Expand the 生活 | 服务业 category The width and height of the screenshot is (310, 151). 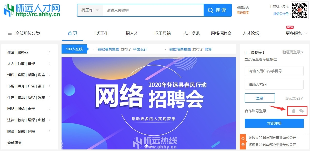29,52
